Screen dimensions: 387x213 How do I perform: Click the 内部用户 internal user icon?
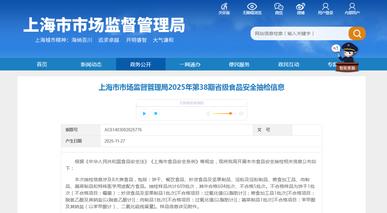click(x=352, y=6)
